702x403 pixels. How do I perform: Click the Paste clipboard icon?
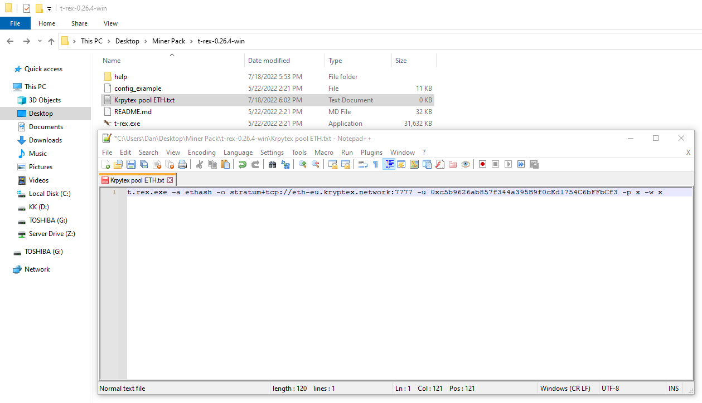pos(225,164)
